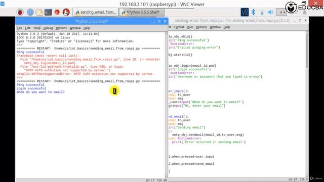Open the Wolfram red wolf icon
This screenshot has width=324, height=182.
(x=66, y=12)
